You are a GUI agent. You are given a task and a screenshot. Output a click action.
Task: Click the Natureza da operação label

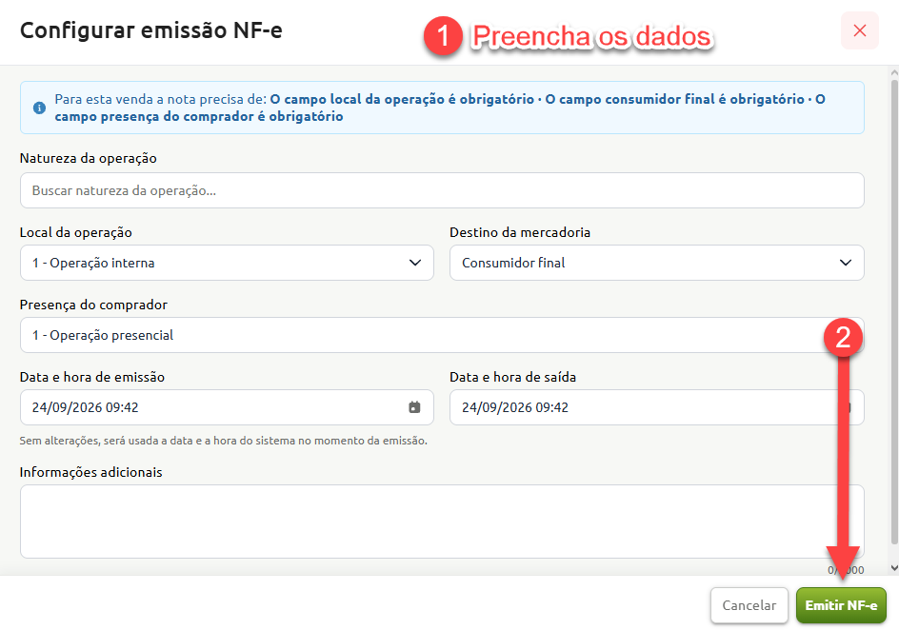click(89, 158)
